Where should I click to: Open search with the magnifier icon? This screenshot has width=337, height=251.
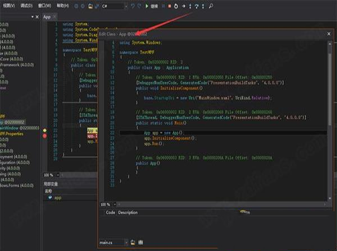click(211, 6)
